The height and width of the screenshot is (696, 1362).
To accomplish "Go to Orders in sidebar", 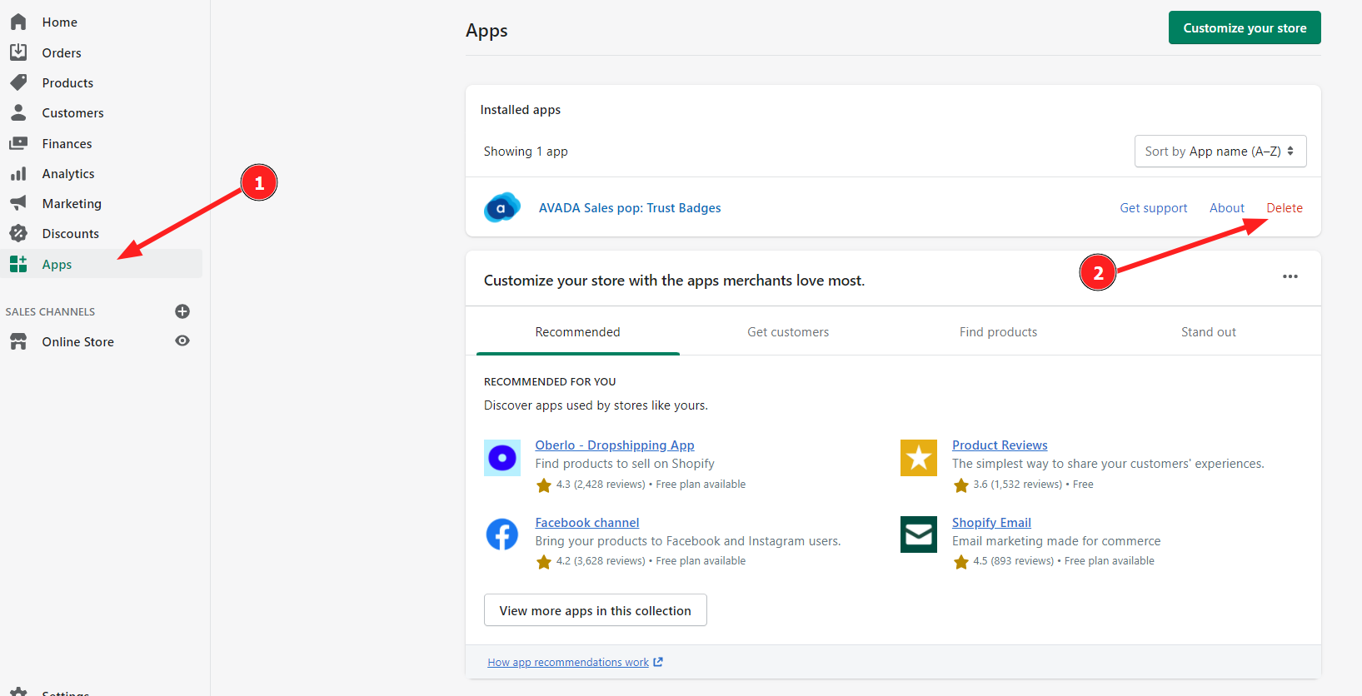I will [62, 52].
